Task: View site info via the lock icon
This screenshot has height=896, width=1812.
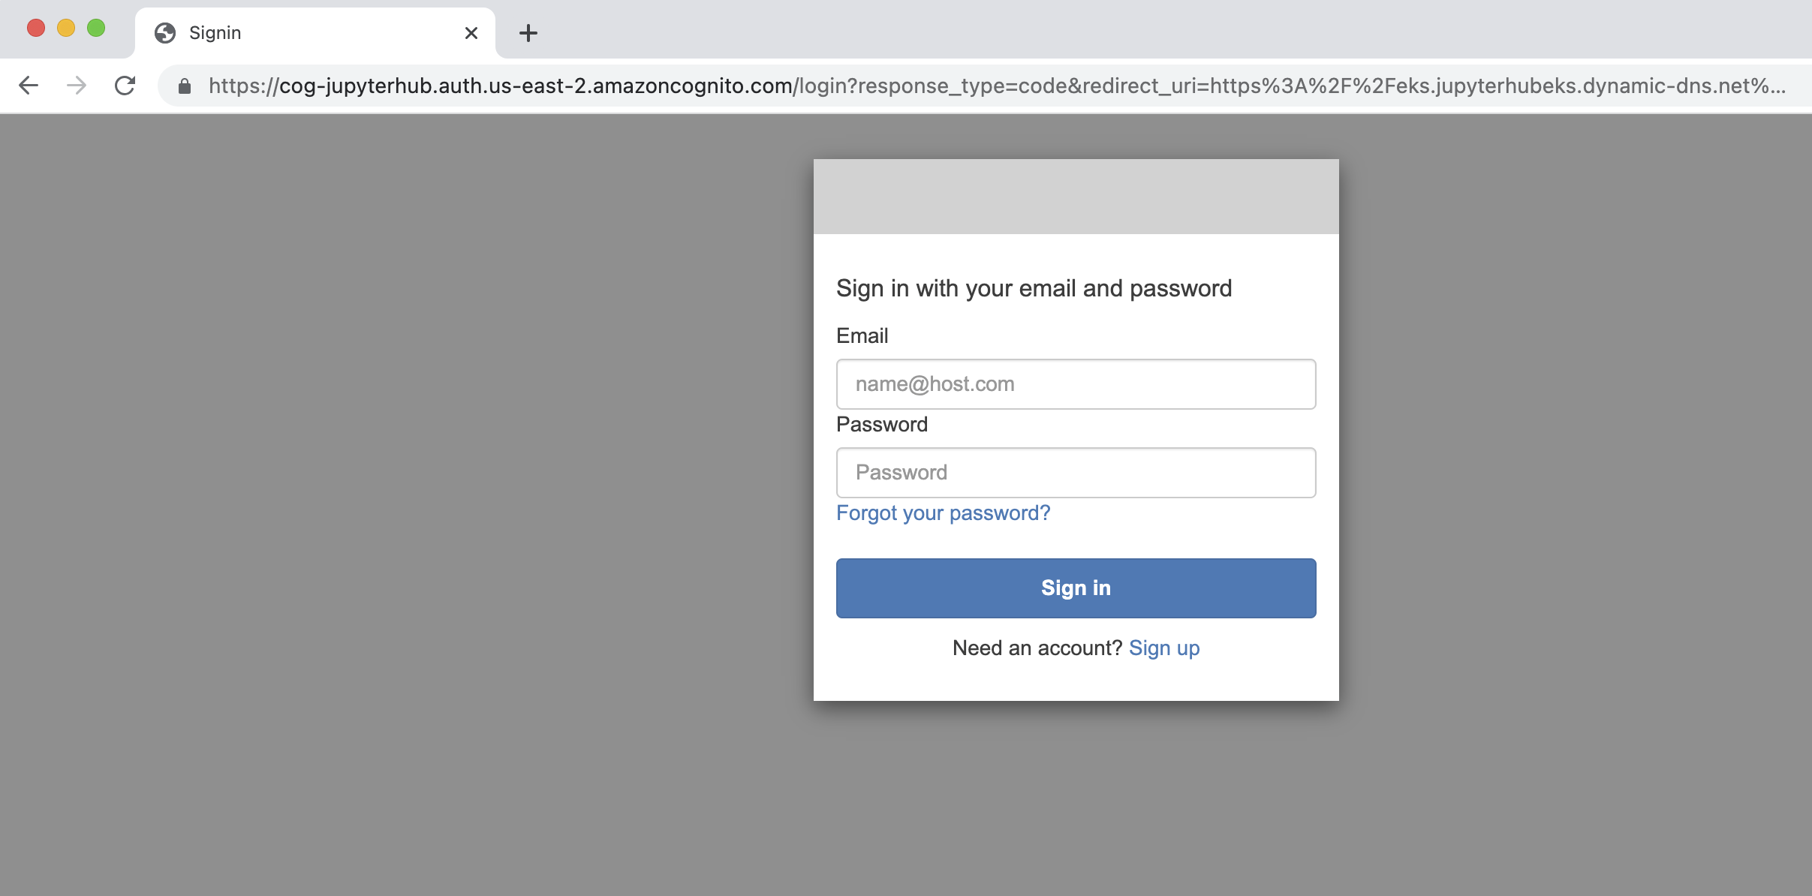Action: [x=185, y=86]
